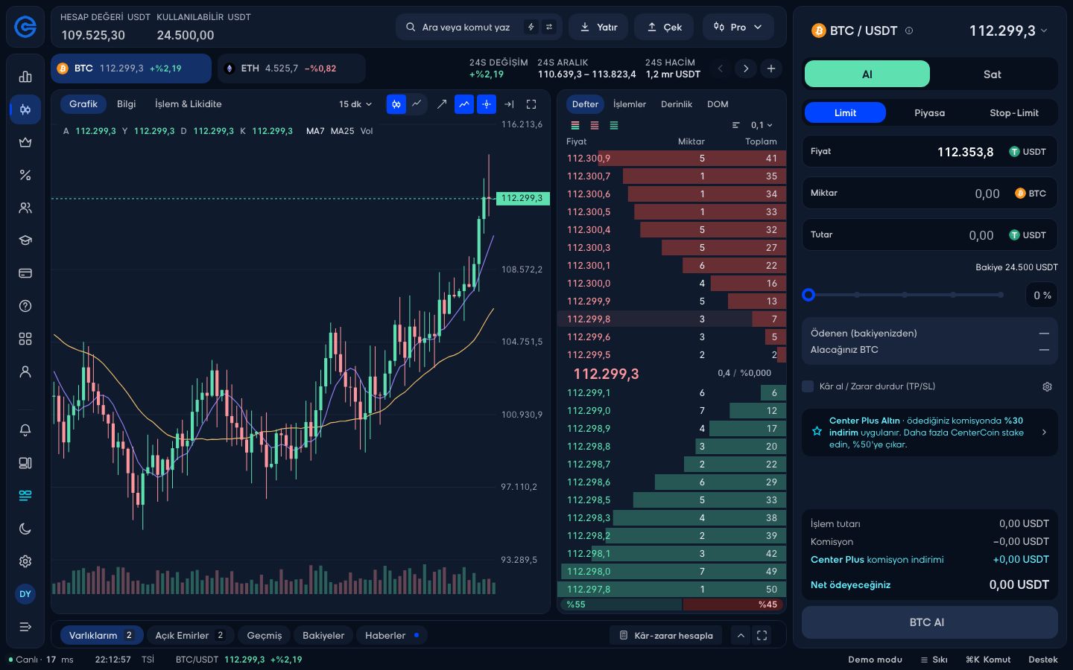The width and height of the screenshot is (1073, 670).
Task: Open the İşlemler order book tab
Action: pos(630,104)
